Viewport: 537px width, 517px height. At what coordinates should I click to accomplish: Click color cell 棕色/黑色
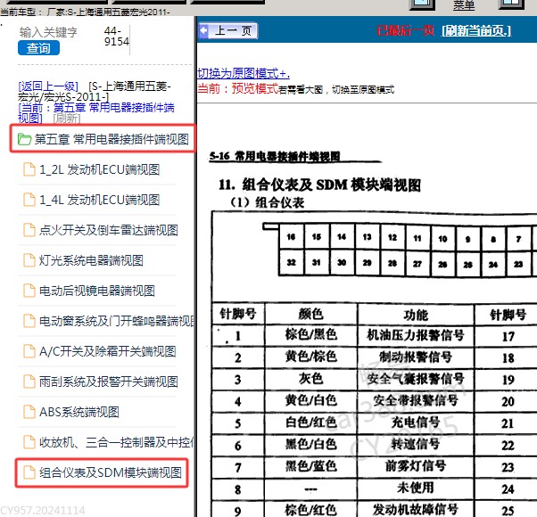point(311,334)
